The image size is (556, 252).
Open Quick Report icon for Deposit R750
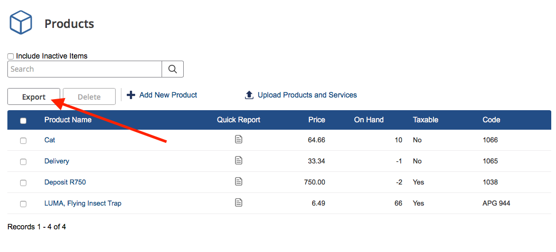pos(239,181)
